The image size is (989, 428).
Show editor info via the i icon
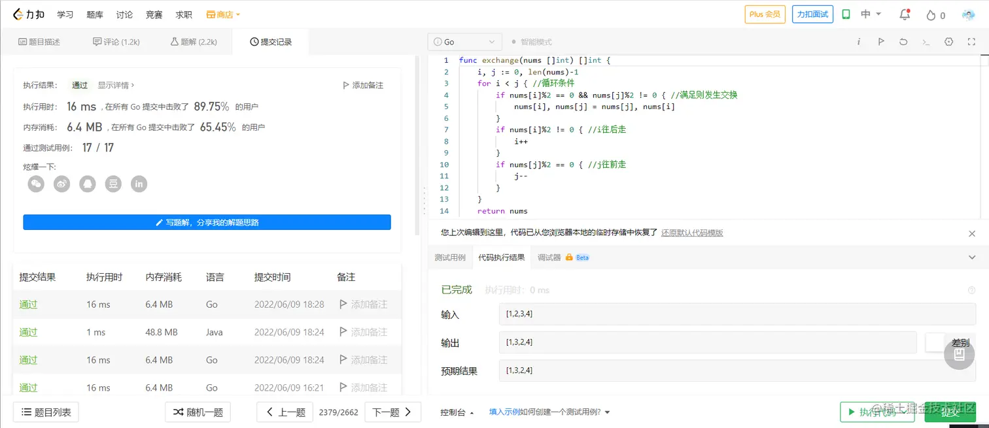859,42
